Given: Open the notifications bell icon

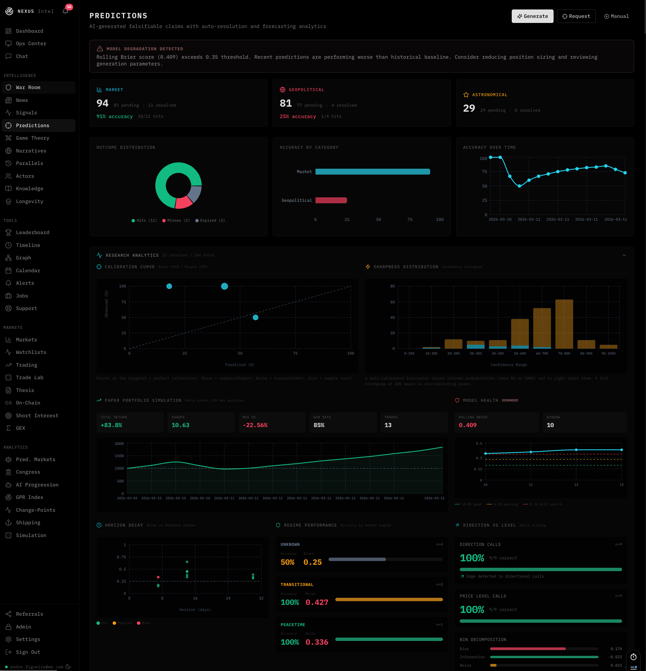Looking at the screenshot, I should pos(65,11).
